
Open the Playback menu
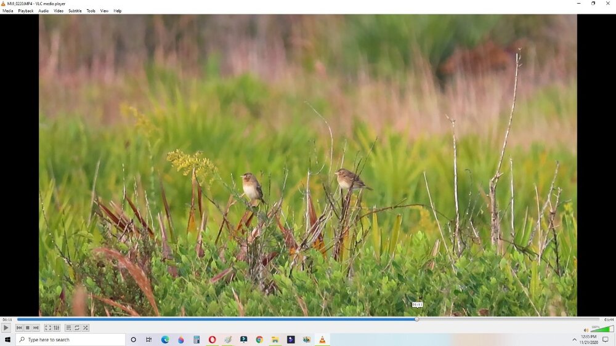(x=25, y=11)
